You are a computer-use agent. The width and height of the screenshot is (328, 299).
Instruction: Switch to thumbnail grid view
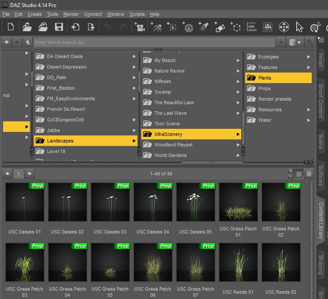pyautogui.click(x=299, y=174)
